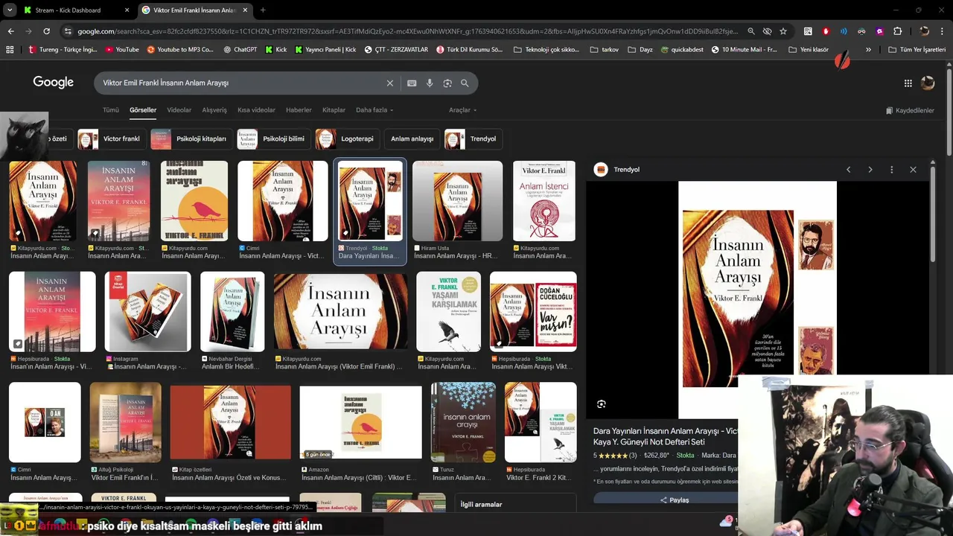Open the browser zoom magnifier in address bar
953x536 pixels.
751,31
